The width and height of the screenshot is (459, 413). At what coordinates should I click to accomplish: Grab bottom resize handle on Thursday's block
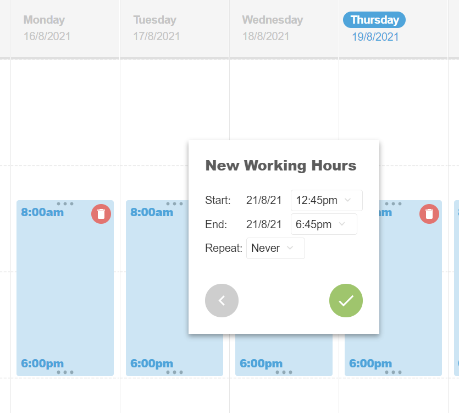[393, 372]
